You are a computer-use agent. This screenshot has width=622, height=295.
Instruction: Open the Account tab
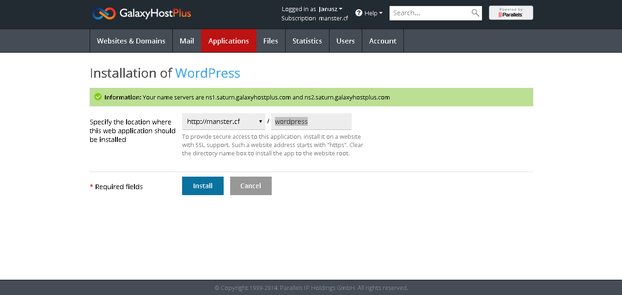pyautogui.click(x=383, y=41)
